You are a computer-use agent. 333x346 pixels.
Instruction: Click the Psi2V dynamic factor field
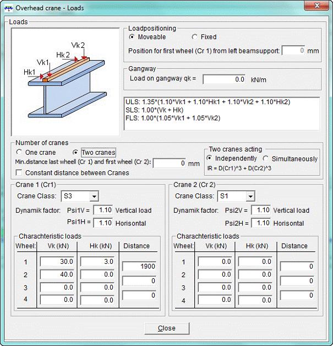click(261, 210)
